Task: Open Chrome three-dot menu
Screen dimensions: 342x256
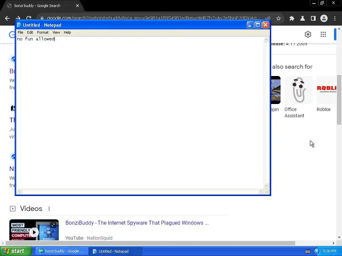Action: [335, 18]
